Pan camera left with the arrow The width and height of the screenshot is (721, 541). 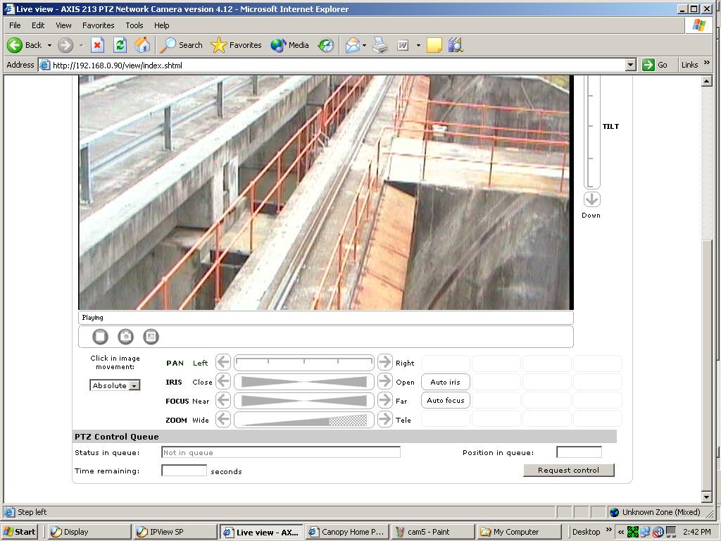tap(223, 363)
